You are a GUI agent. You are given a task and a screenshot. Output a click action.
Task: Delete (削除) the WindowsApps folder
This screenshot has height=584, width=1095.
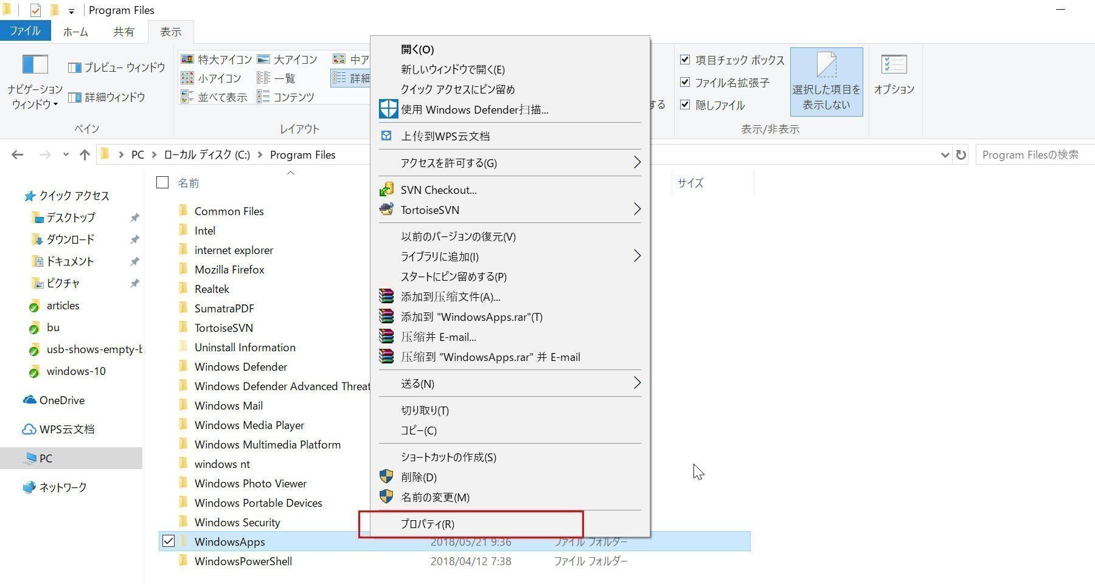pyautogui.click(x=510, y=477)
